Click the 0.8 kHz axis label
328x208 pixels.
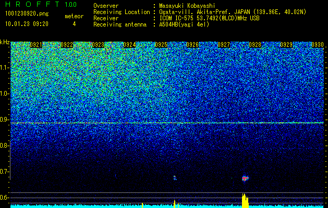click(x=4, y=146)
